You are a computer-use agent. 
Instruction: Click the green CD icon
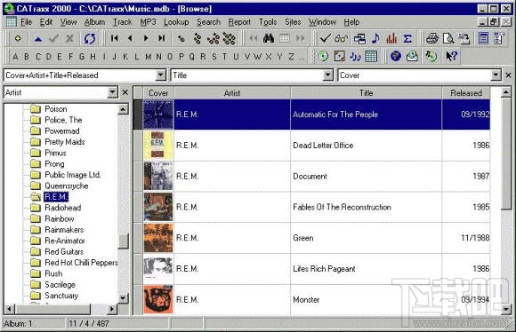(323, 57)
